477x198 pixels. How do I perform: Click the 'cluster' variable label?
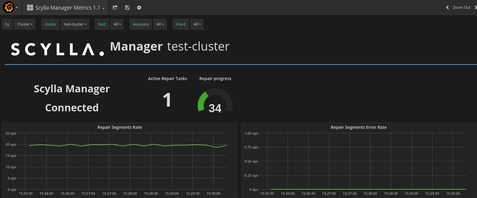tap(50, 24)
